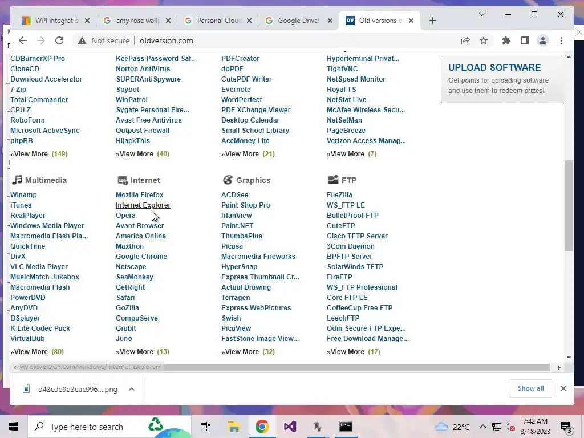Open the VLC Media Player link
This screenshot has width=584, height=438.
tap(39, 267)
